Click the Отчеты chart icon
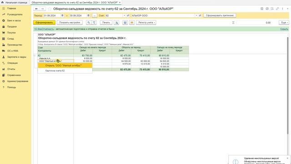Screen dimensions: 291x164 [x=4, y=69]
